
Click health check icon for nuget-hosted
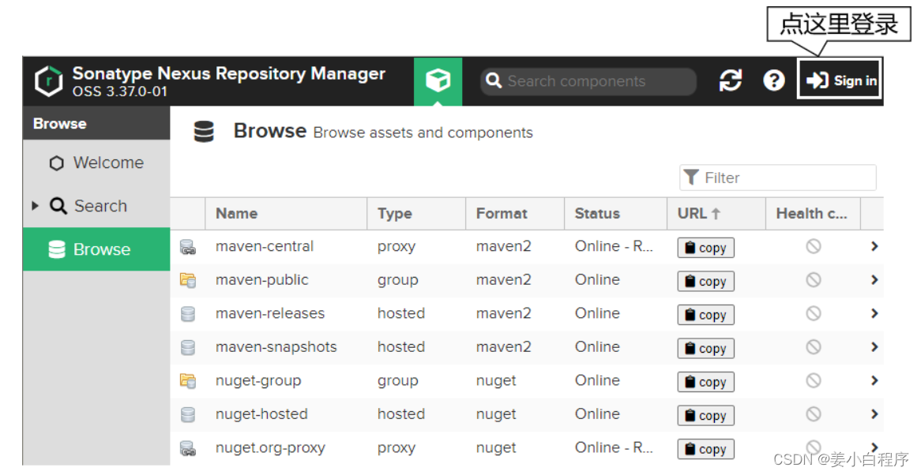[813, 414]
